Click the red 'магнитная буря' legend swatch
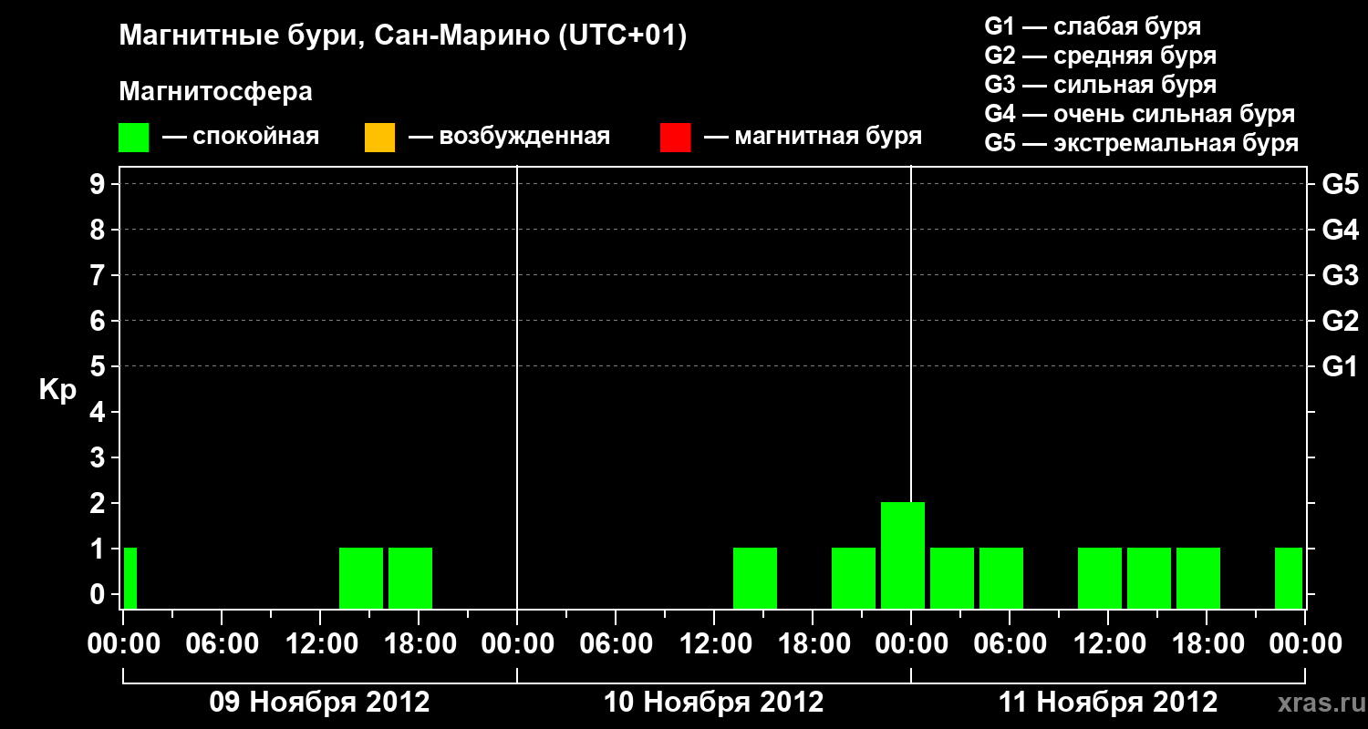Image resolution: width=1368 pixels, height=729 pixels. click(675, 138)
